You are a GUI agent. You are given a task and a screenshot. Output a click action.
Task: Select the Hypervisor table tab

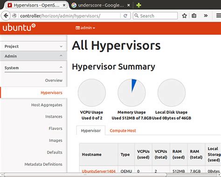tap(91, 130)
